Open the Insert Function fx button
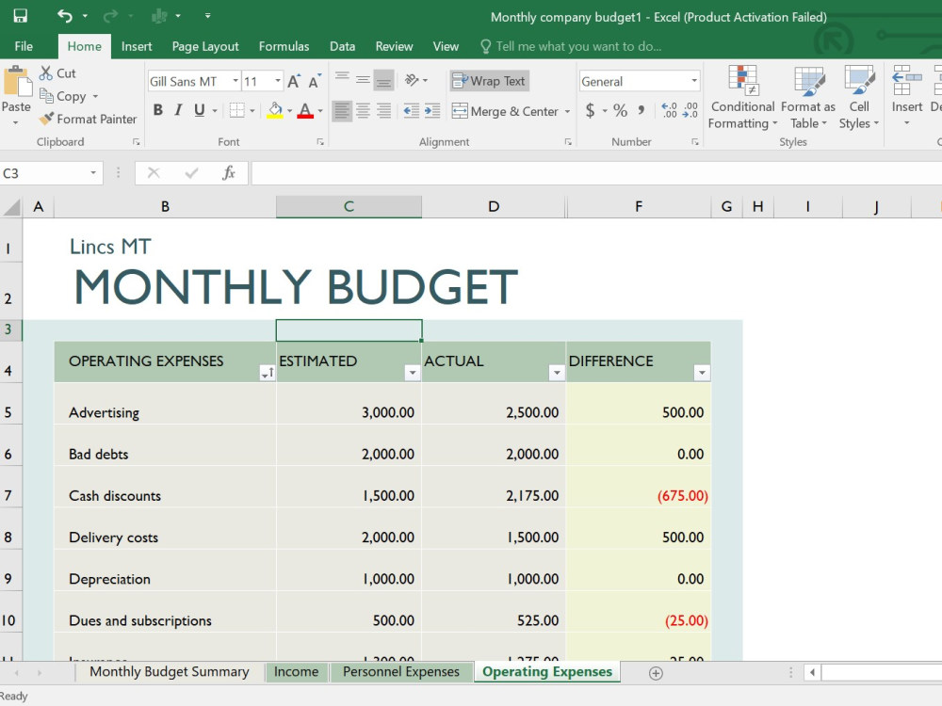 228,173
